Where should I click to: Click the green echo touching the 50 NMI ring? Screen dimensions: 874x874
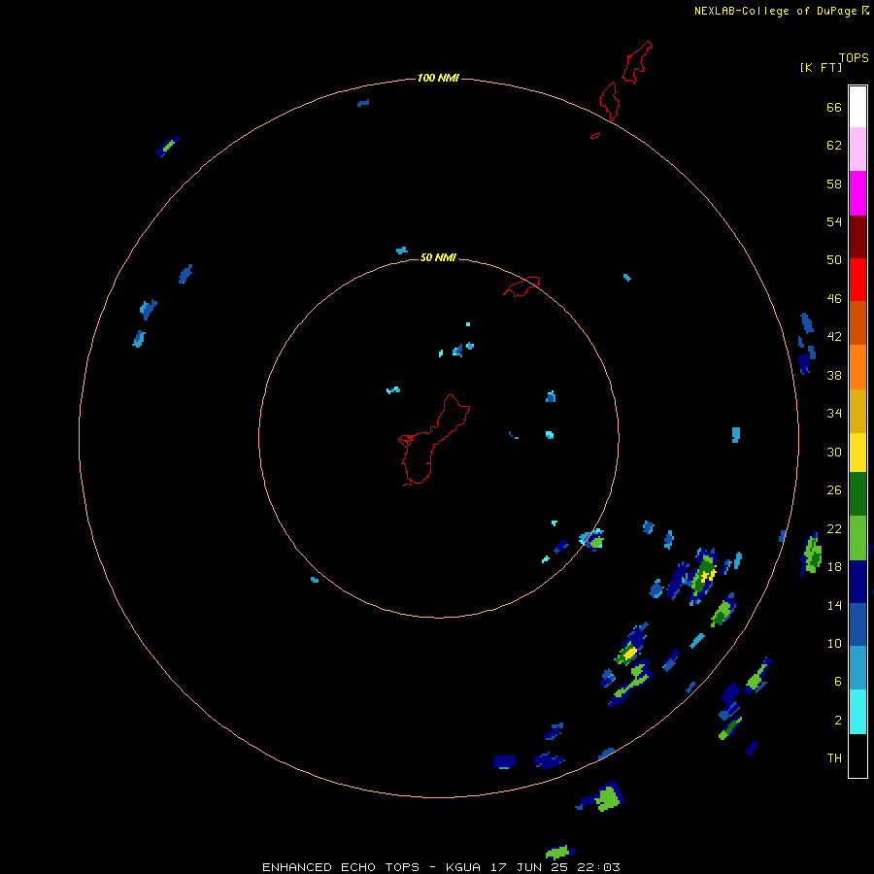592,540
